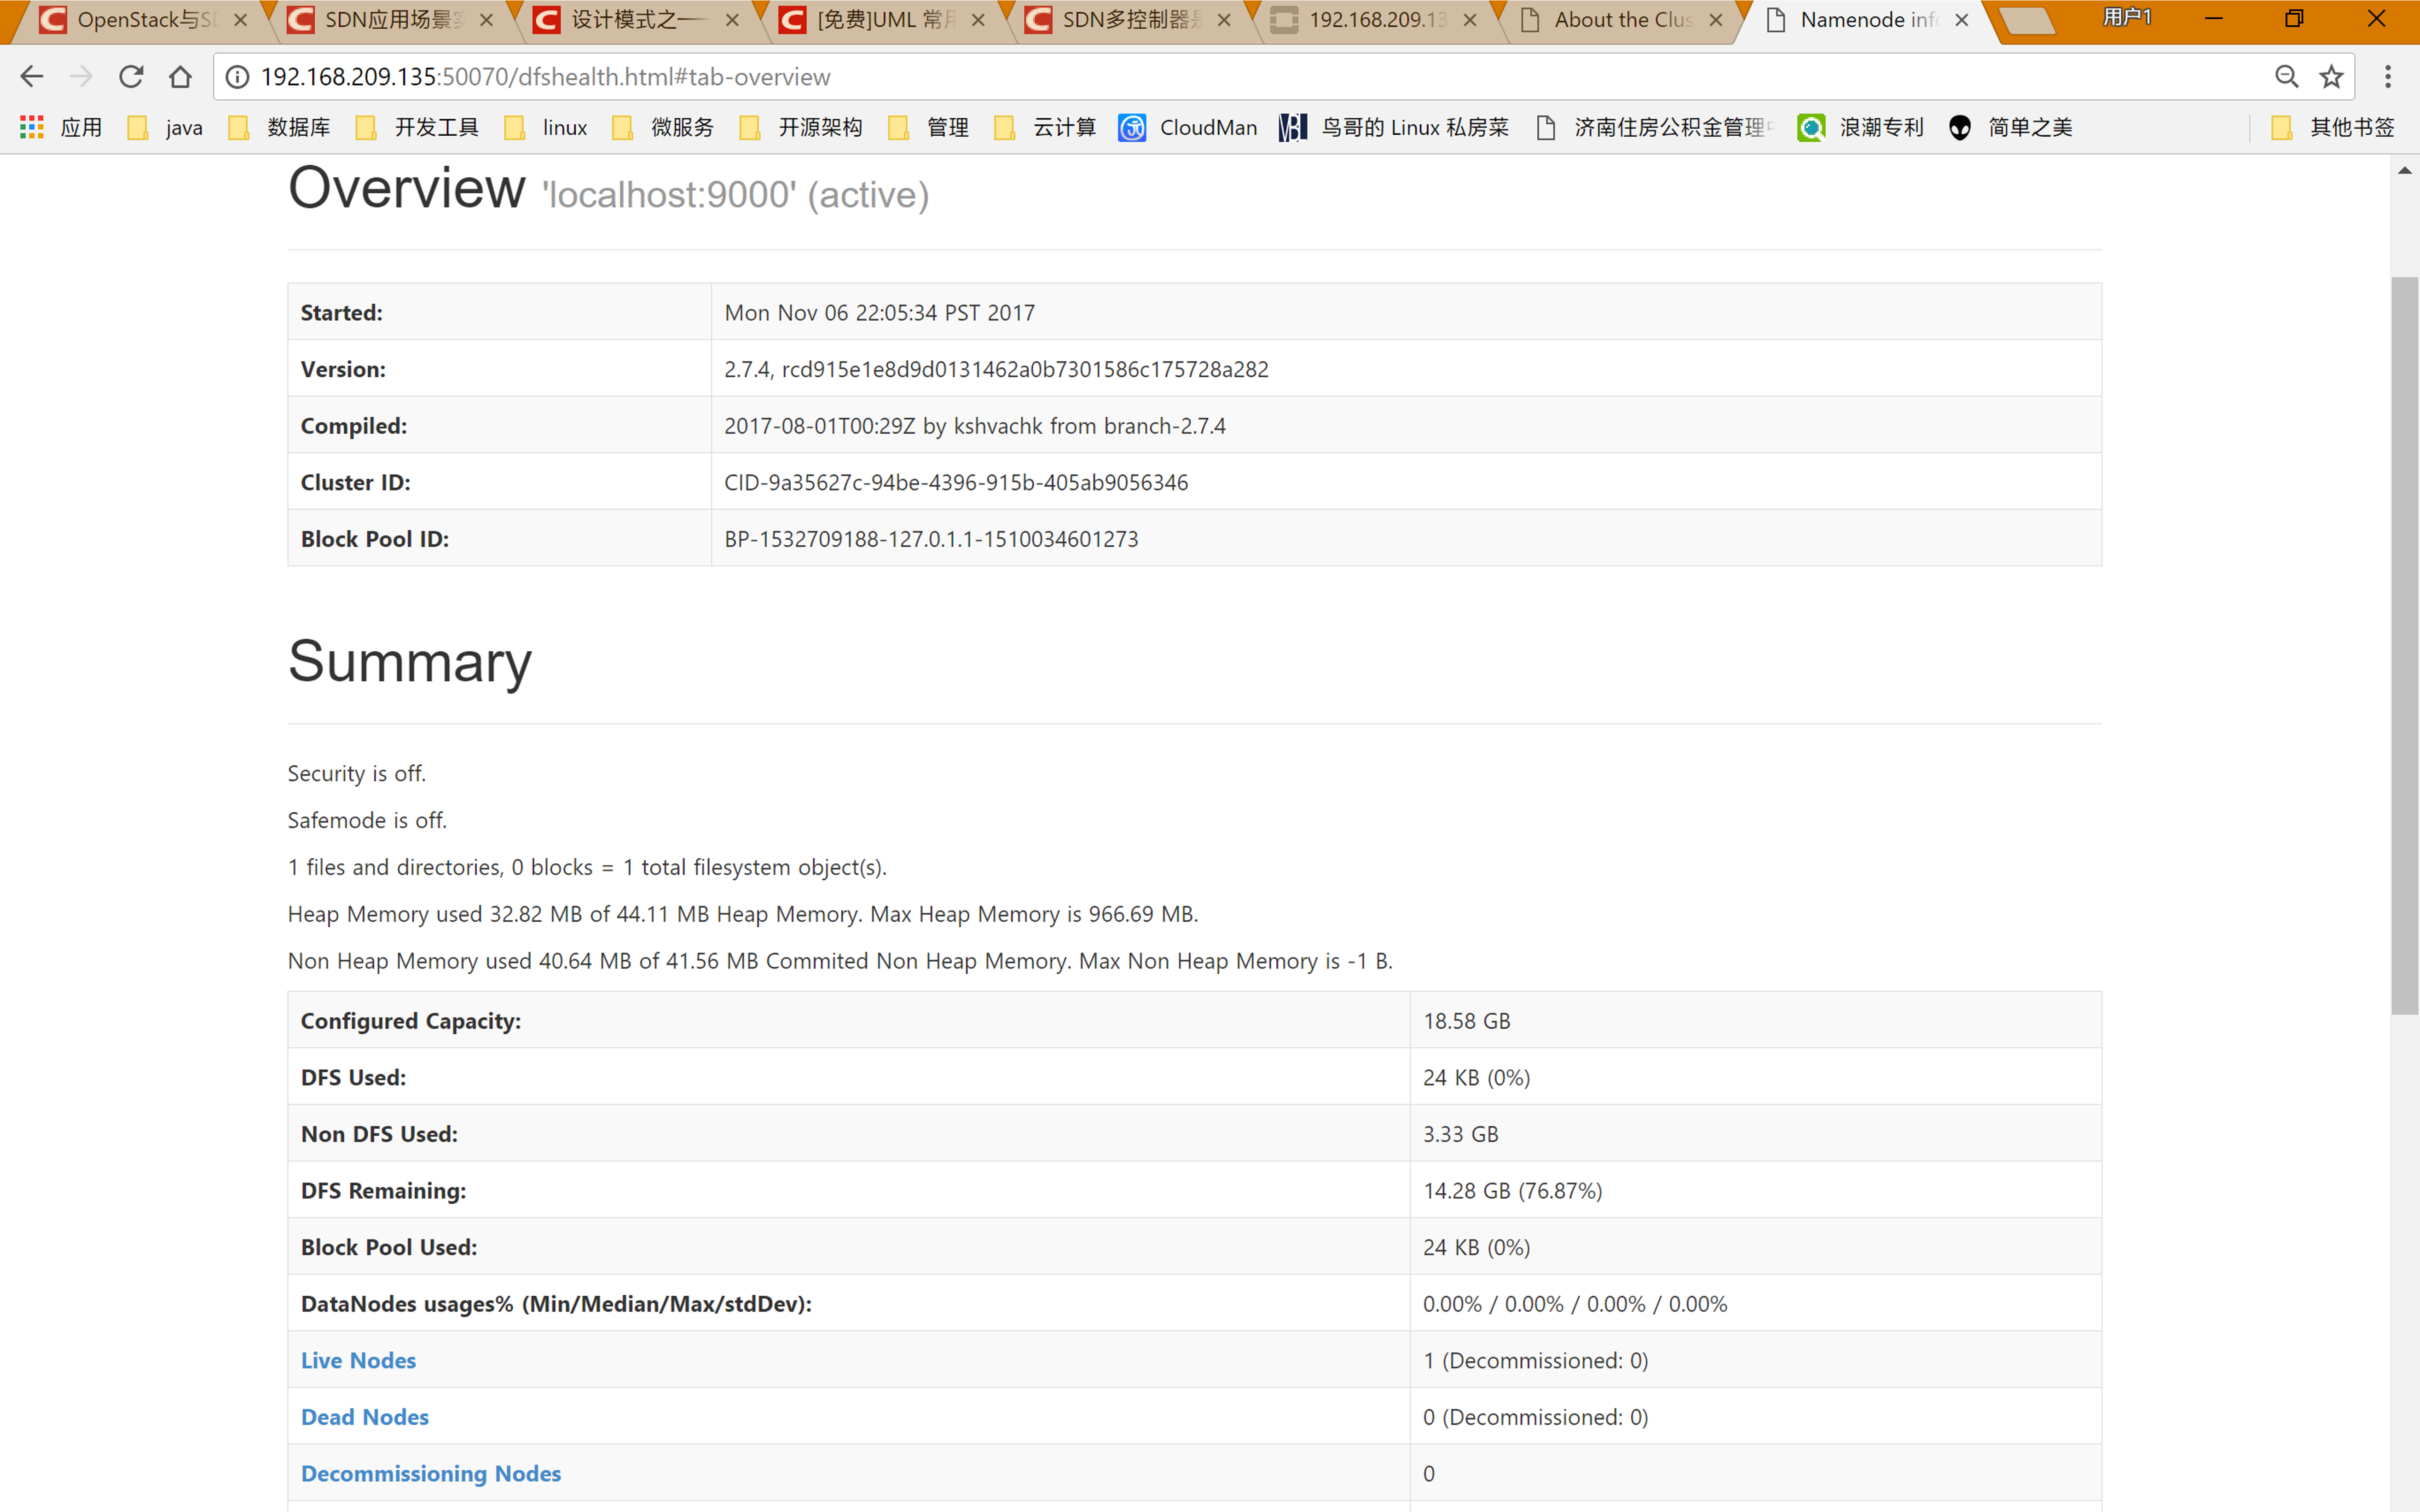
Task: Click the DataNodes usages% values 0.00% / 0.00%
Action: point(1575,1304)
